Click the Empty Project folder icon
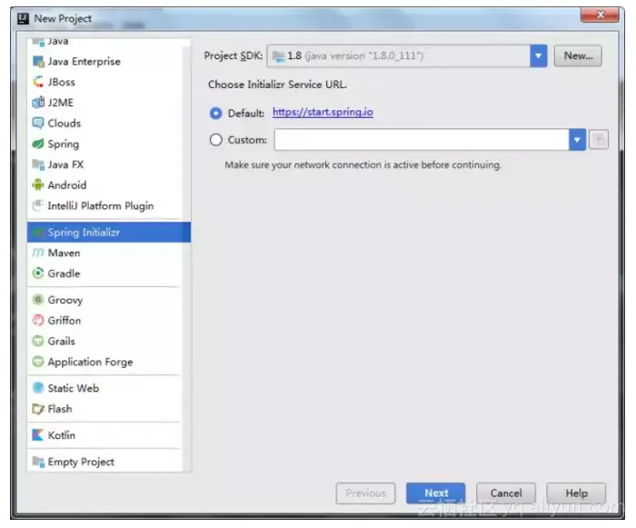636x528 pixels. point(38,462)
